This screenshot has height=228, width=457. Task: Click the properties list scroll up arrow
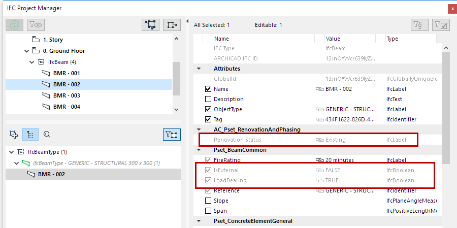446,48
